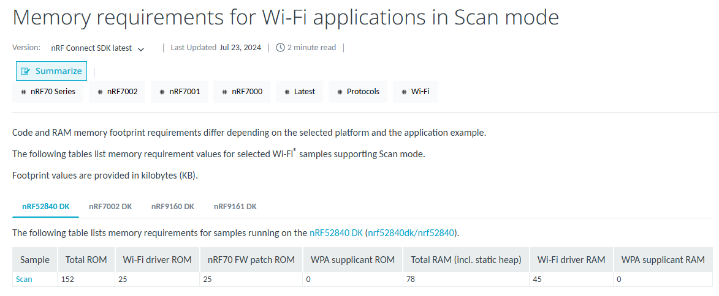Viewport: 719px width, 296px height.
Task: Switch to the nRF52840 DK tab
Action: pos(46,206)
